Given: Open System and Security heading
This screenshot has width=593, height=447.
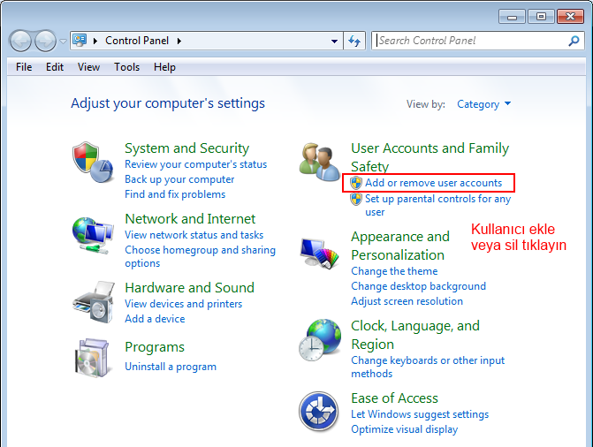Looking at the screenshot, I should point(186,148).
